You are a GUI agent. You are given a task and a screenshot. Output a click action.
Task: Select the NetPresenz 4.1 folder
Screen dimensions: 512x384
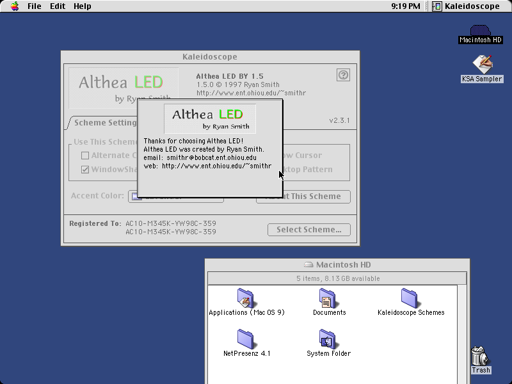(246, 343)
